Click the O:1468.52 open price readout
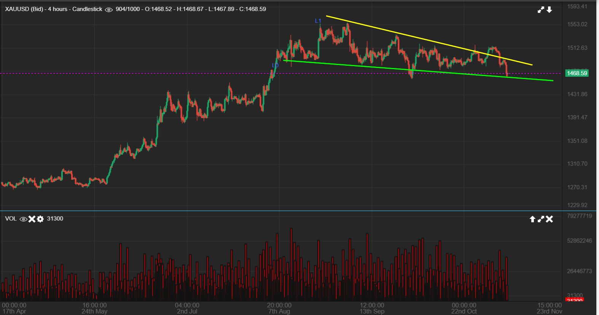599x315 pixels. (158, 9)
